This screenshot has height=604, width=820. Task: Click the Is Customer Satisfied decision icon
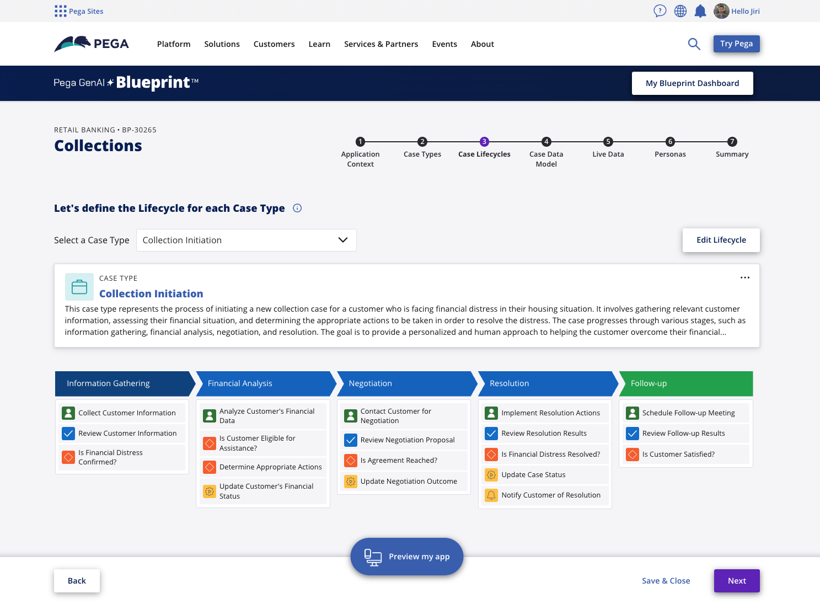[633, 454]
